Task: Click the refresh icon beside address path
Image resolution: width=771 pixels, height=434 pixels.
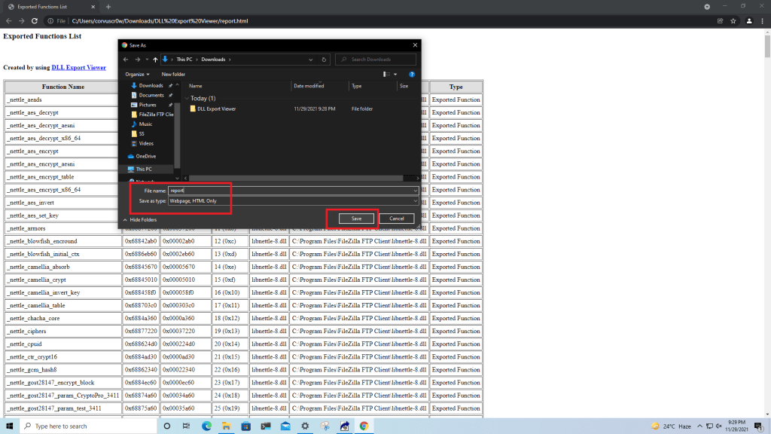Action: tap(324, 59)
